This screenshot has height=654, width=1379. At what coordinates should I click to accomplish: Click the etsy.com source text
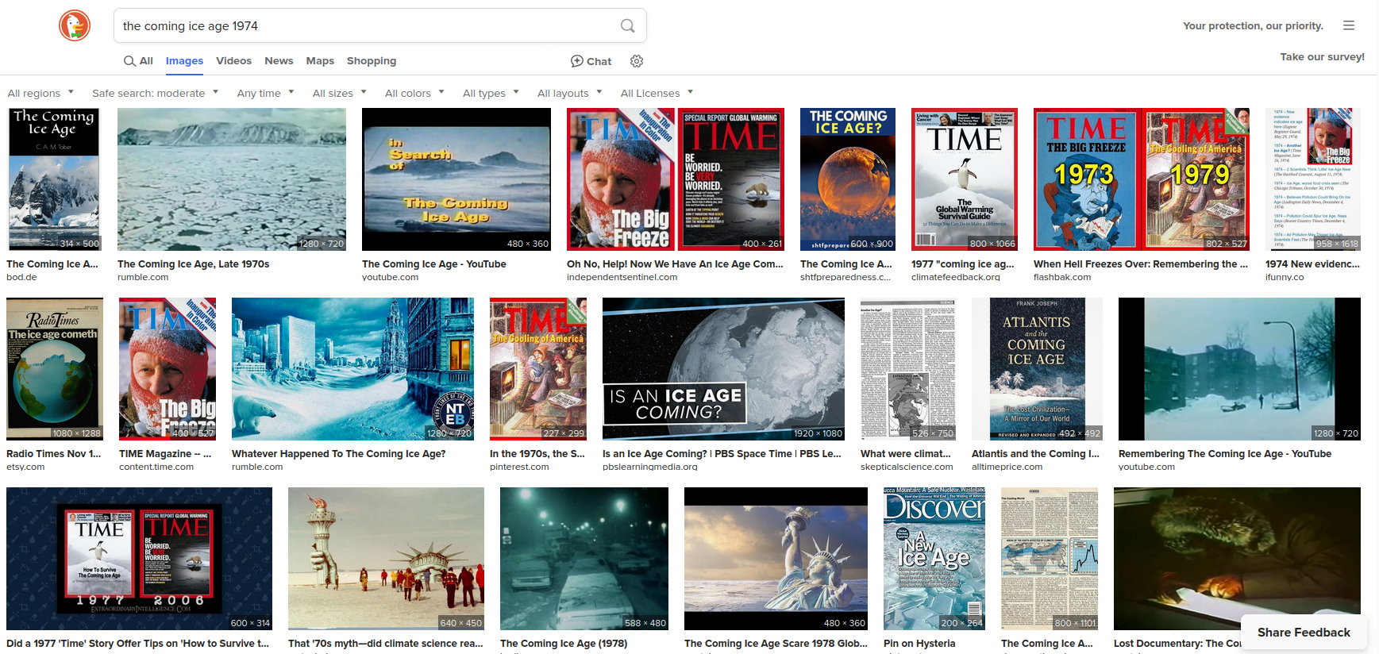click(25, 467)
